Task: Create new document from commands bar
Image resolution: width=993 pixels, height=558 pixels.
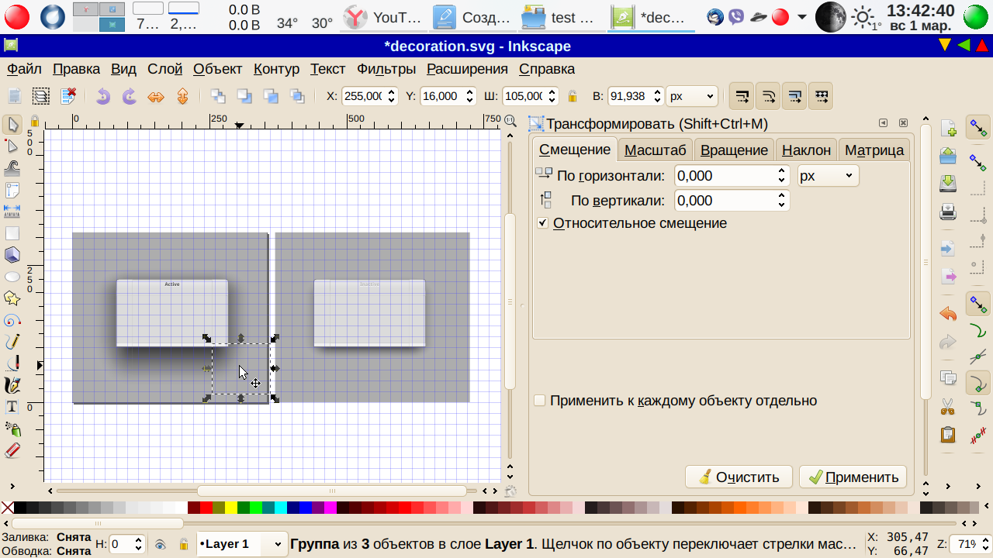Action: pos(948,128)
